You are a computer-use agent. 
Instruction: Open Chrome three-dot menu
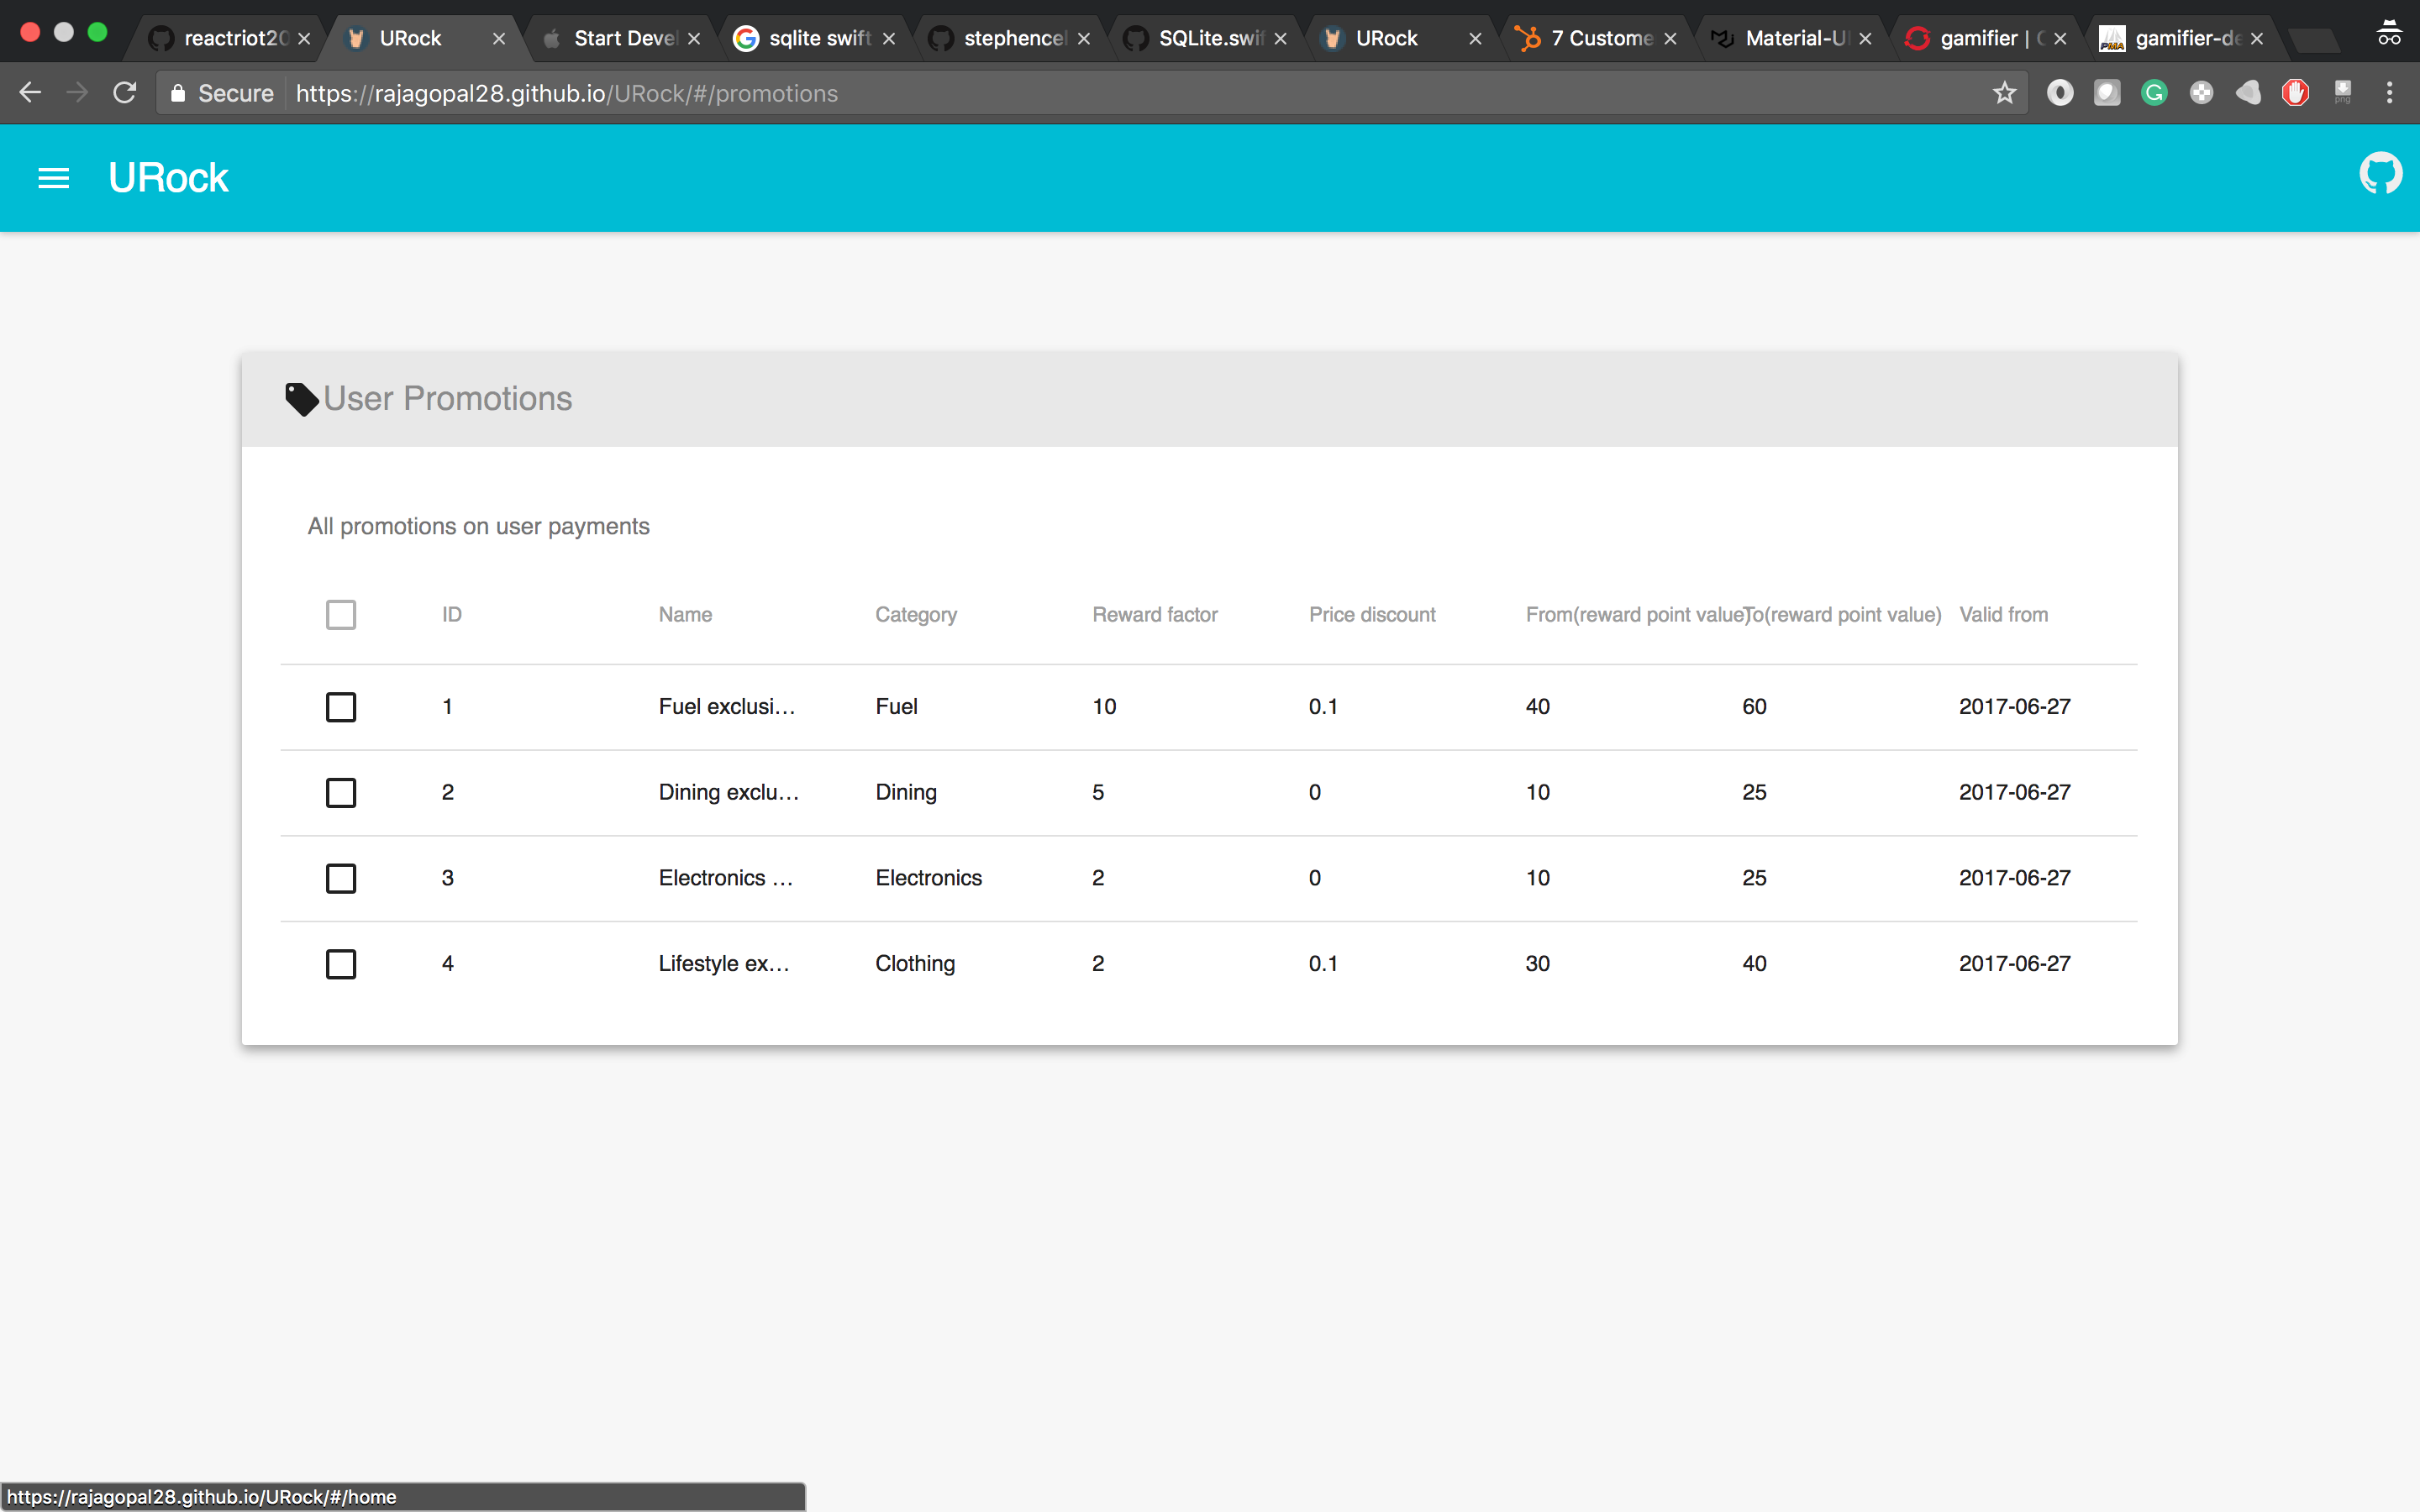2389,93
